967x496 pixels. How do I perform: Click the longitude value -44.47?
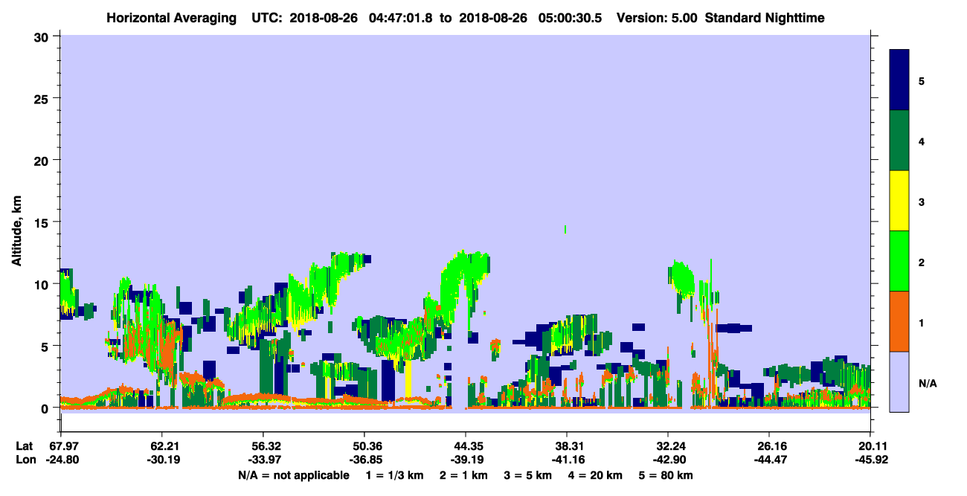(x=769, y=460)
